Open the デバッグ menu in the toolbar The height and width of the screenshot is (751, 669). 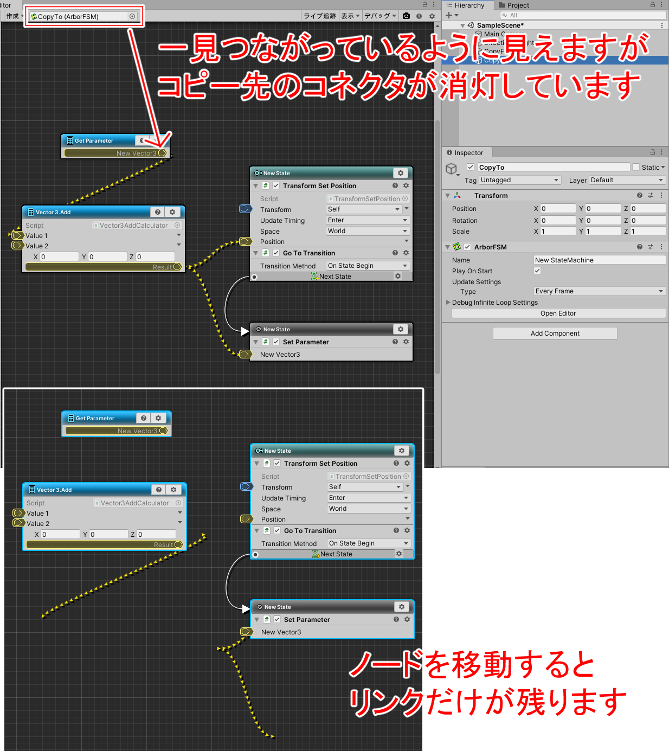pyautogui.click(x=379, y=16)
